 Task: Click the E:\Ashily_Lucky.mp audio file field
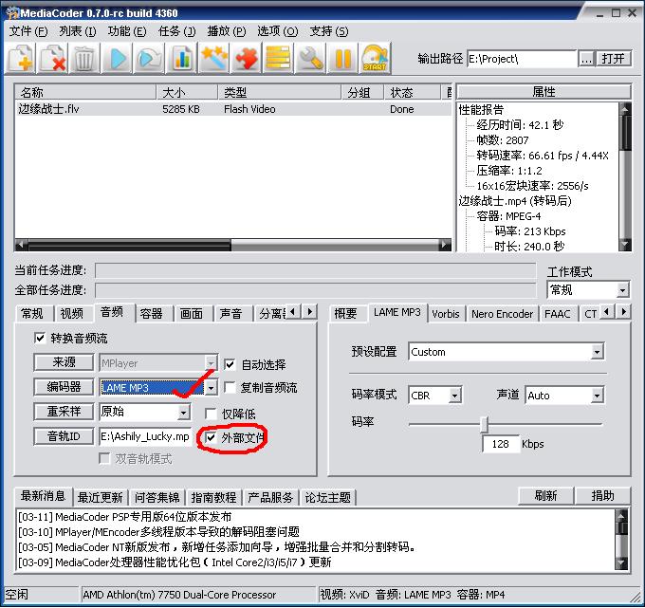(145, 436)
